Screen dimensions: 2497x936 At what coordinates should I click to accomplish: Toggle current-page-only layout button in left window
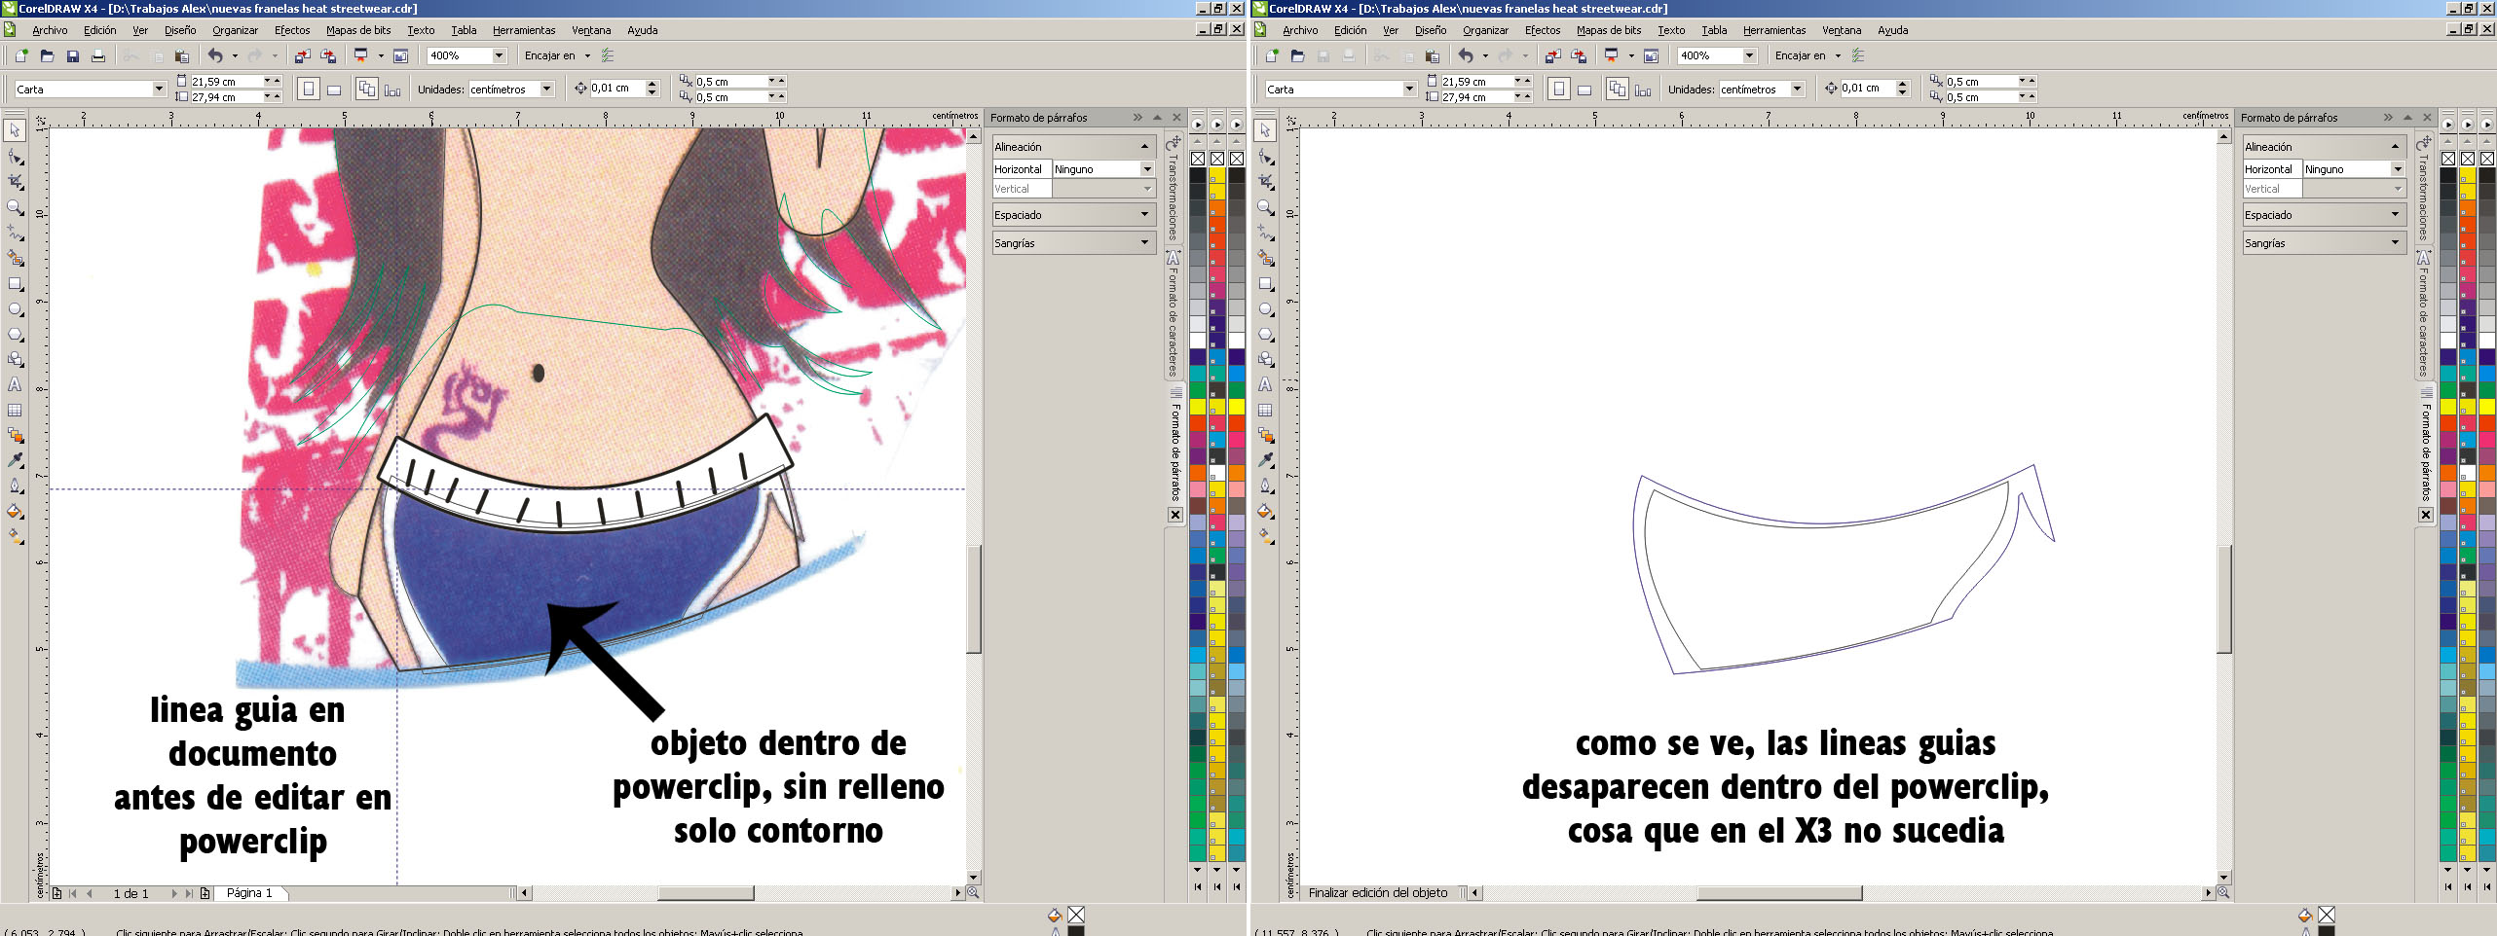point(392,90)
